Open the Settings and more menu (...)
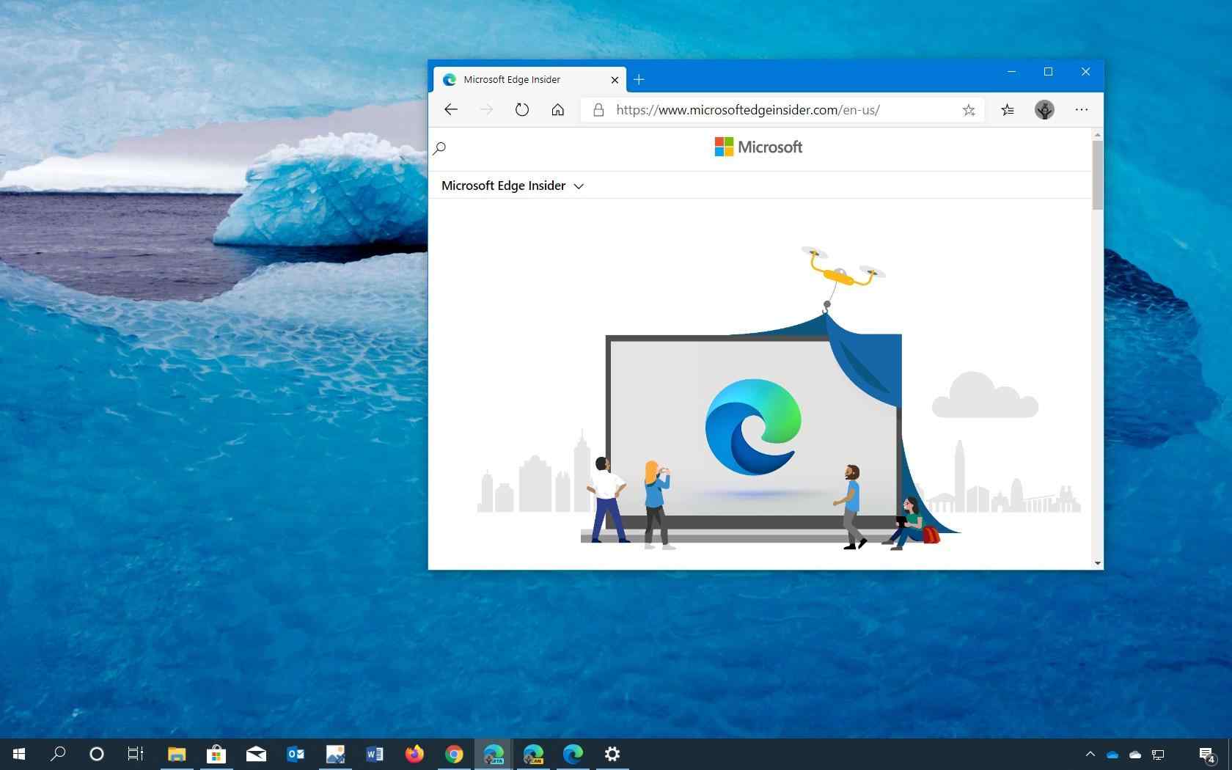The height and width of the screenshot is (770, 1232). 1081,110
